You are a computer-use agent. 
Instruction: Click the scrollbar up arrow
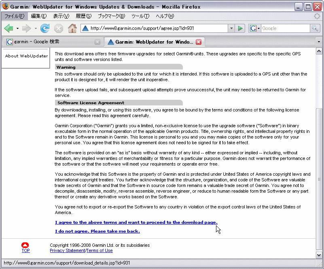(319, 51)
